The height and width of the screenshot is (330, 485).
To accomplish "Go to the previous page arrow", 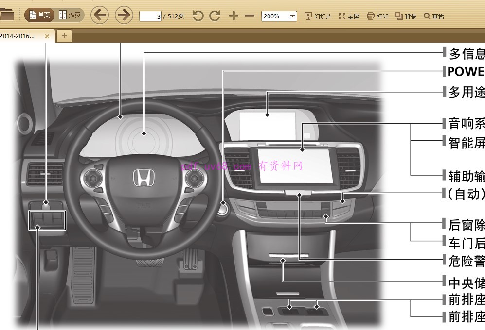I will [100, 16].
